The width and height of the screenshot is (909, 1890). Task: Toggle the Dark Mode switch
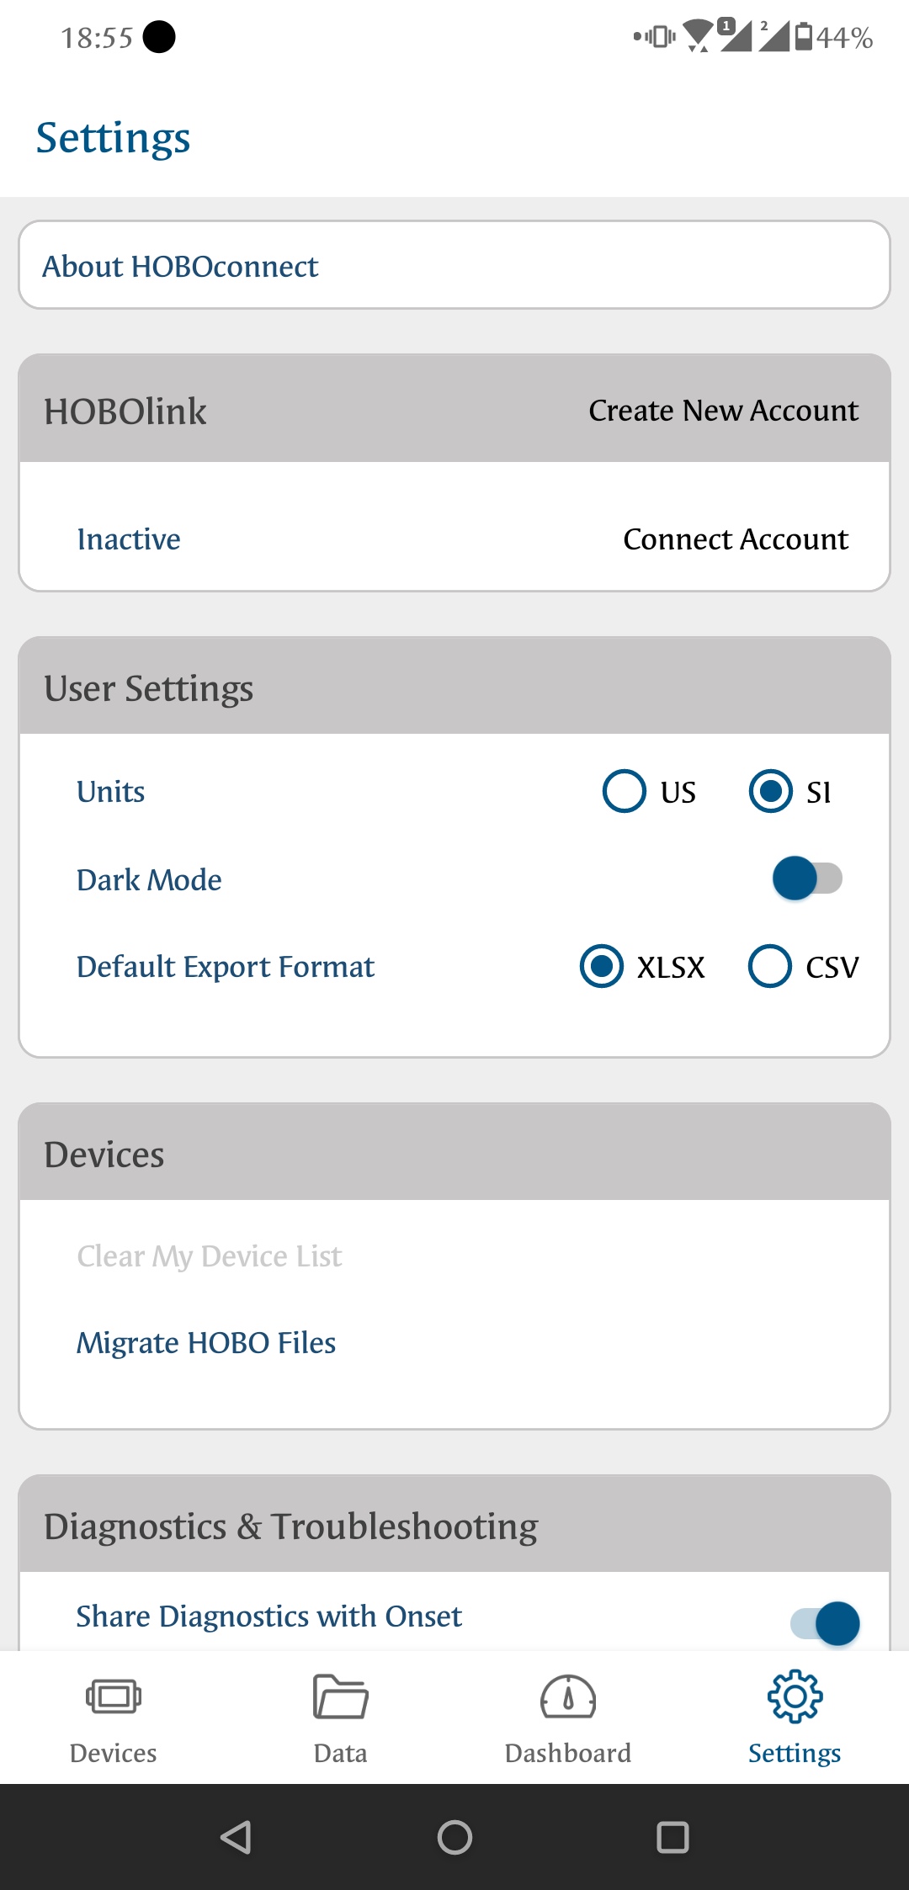coord(807,879)
